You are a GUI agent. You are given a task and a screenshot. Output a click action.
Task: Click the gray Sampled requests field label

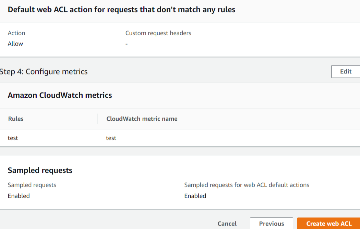[32, 185]
